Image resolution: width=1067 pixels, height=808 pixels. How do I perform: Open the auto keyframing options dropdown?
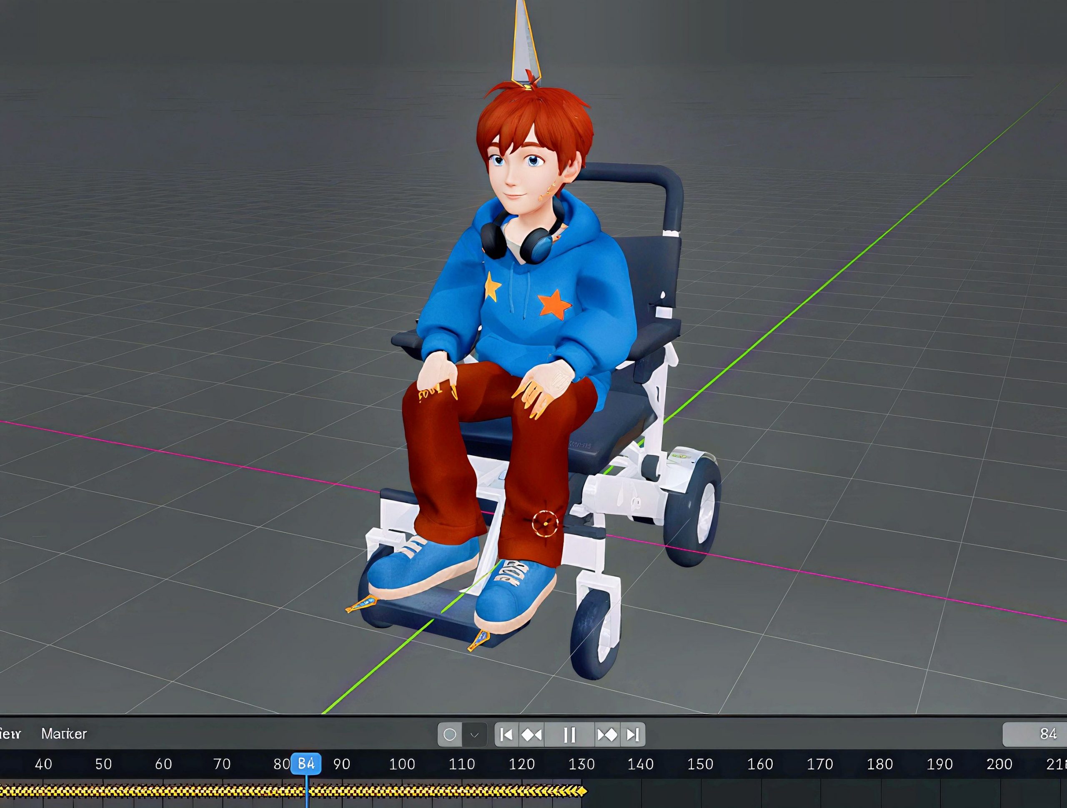click(x=475, y=735)
